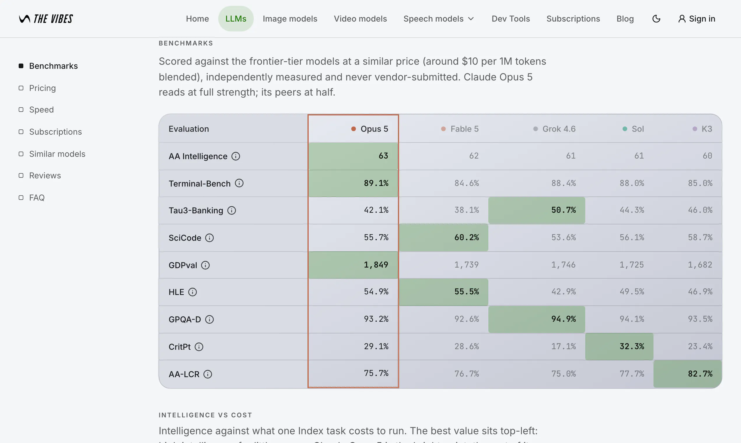Go to Home in top navigation

coord(197,19)
